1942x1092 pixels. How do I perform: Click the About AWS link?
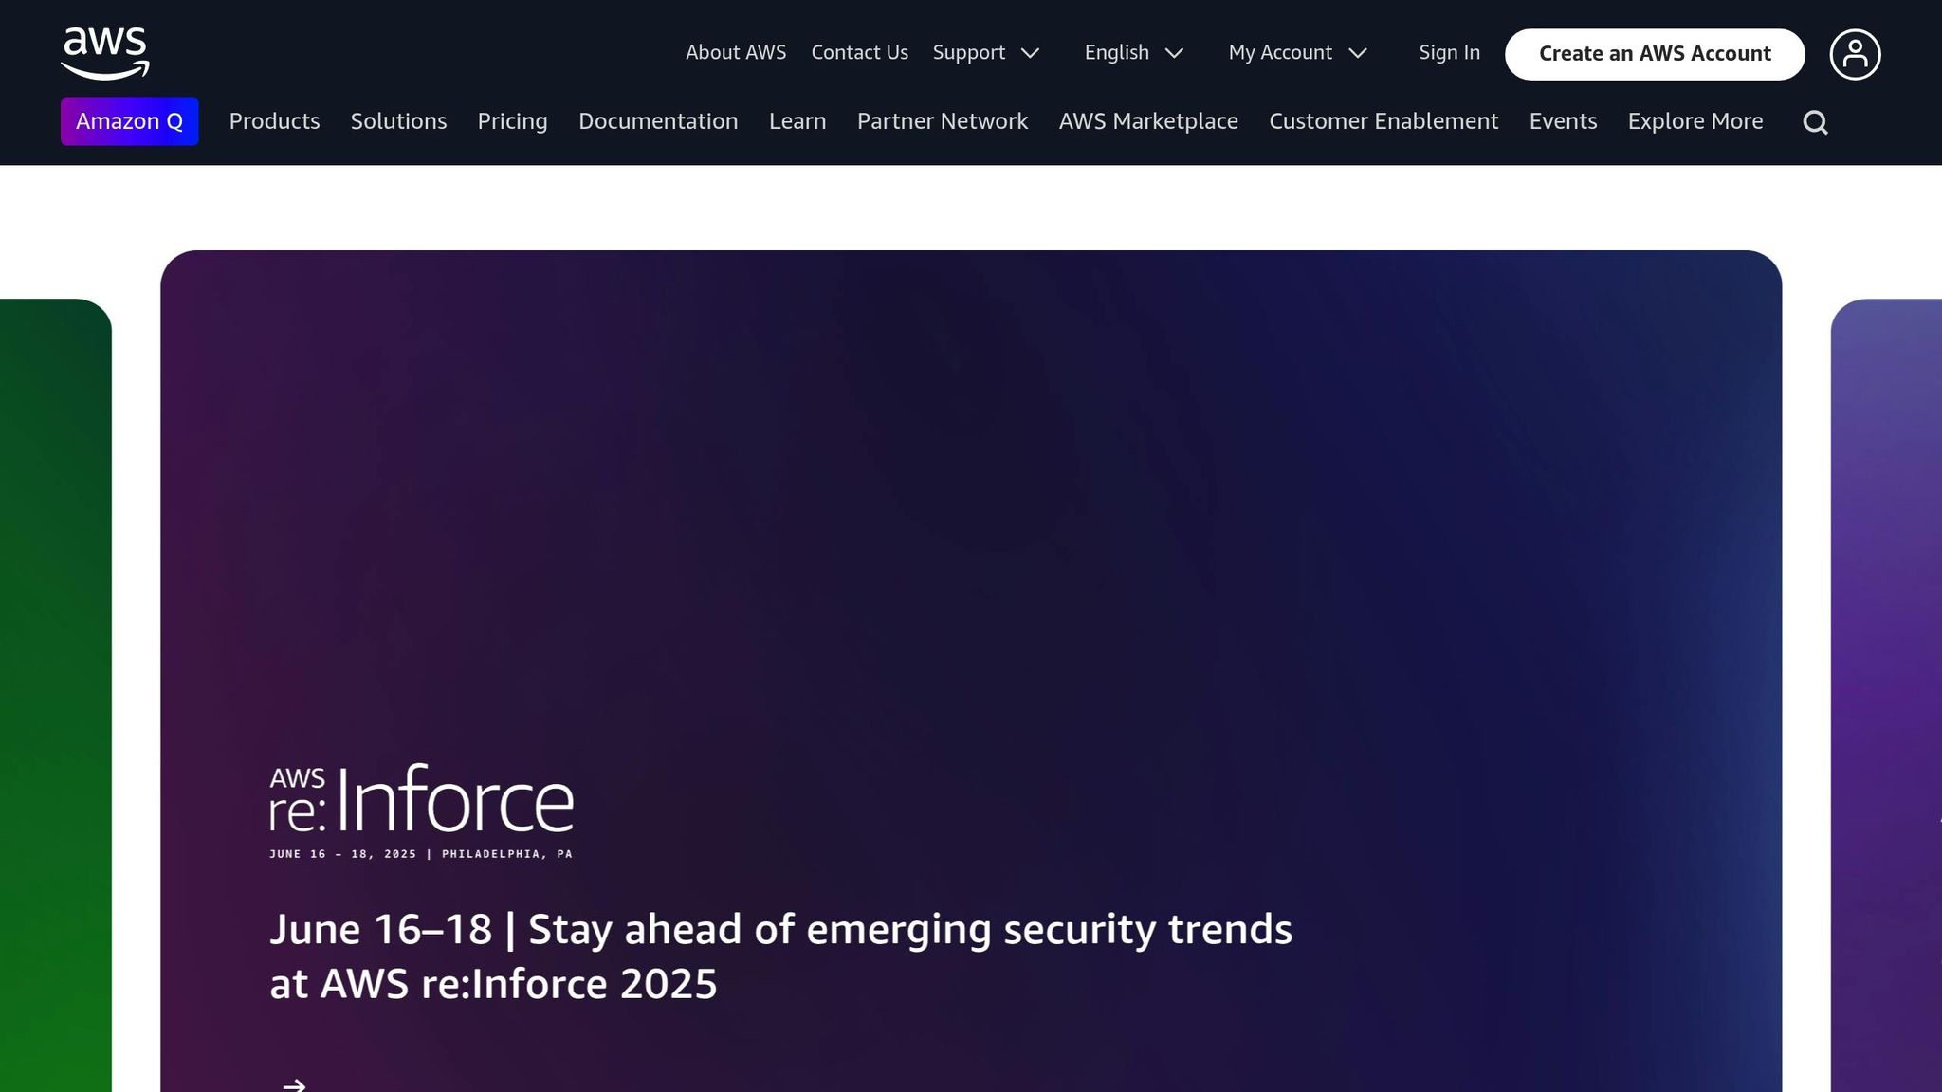(x=736, y=53)
